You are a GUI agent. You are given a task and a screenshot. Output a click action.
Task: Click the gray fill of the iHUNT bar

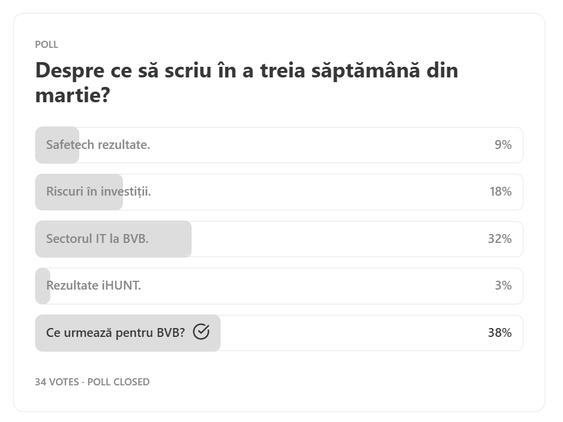[x=43, y=286]
